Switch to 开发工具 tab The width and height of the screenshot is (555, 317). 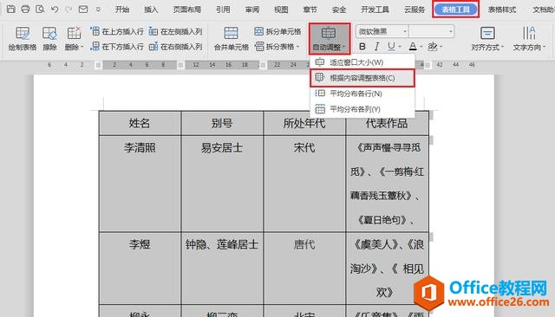point(375,10)
